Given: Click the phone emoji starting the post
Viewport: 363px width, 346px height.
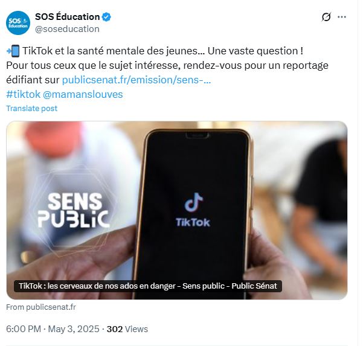Looking at the screenshot, I should point(13,51).
